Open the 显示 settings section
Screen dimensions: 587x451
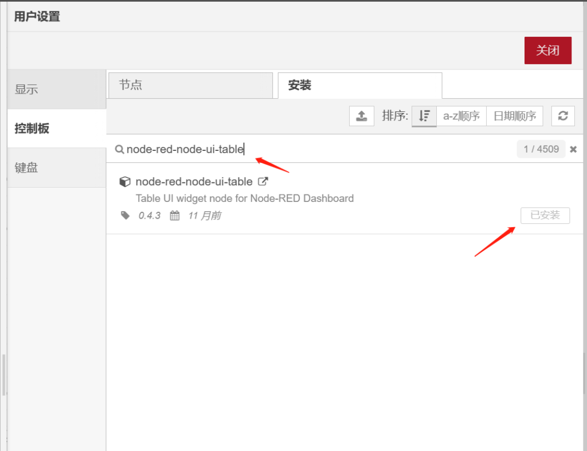[57, 90]
